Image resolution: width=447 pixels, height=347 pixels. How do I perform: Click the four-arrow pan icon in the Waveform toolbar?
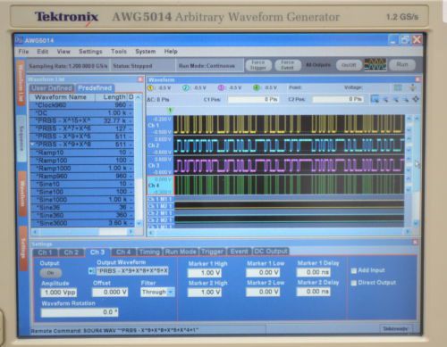416,99
